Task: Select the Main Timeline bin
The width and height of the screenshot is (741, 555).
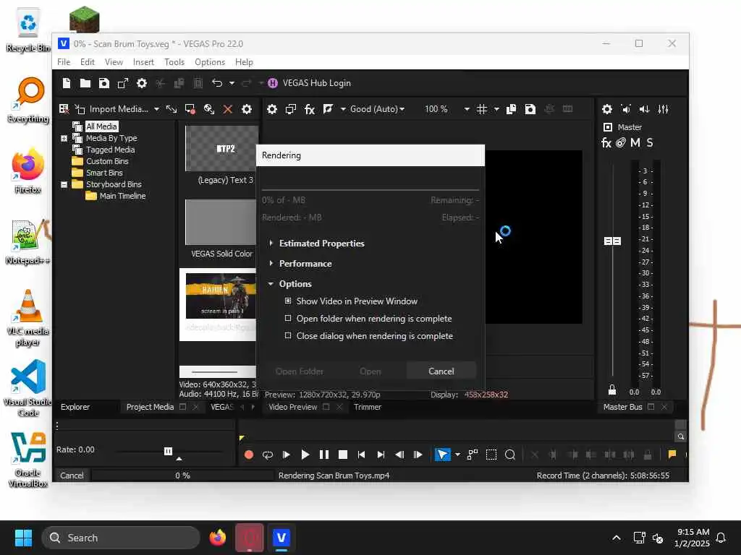Action: (122, 196)
